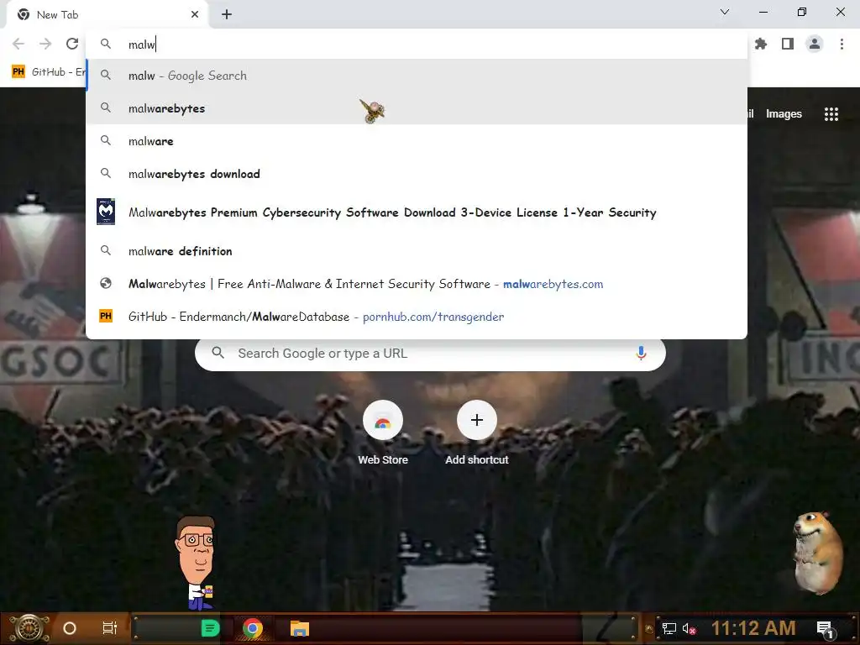The width and height of the screenshot is (860, 645).
Task: Choose suggestion 'malwarebytes'
Action: [417, 108]
